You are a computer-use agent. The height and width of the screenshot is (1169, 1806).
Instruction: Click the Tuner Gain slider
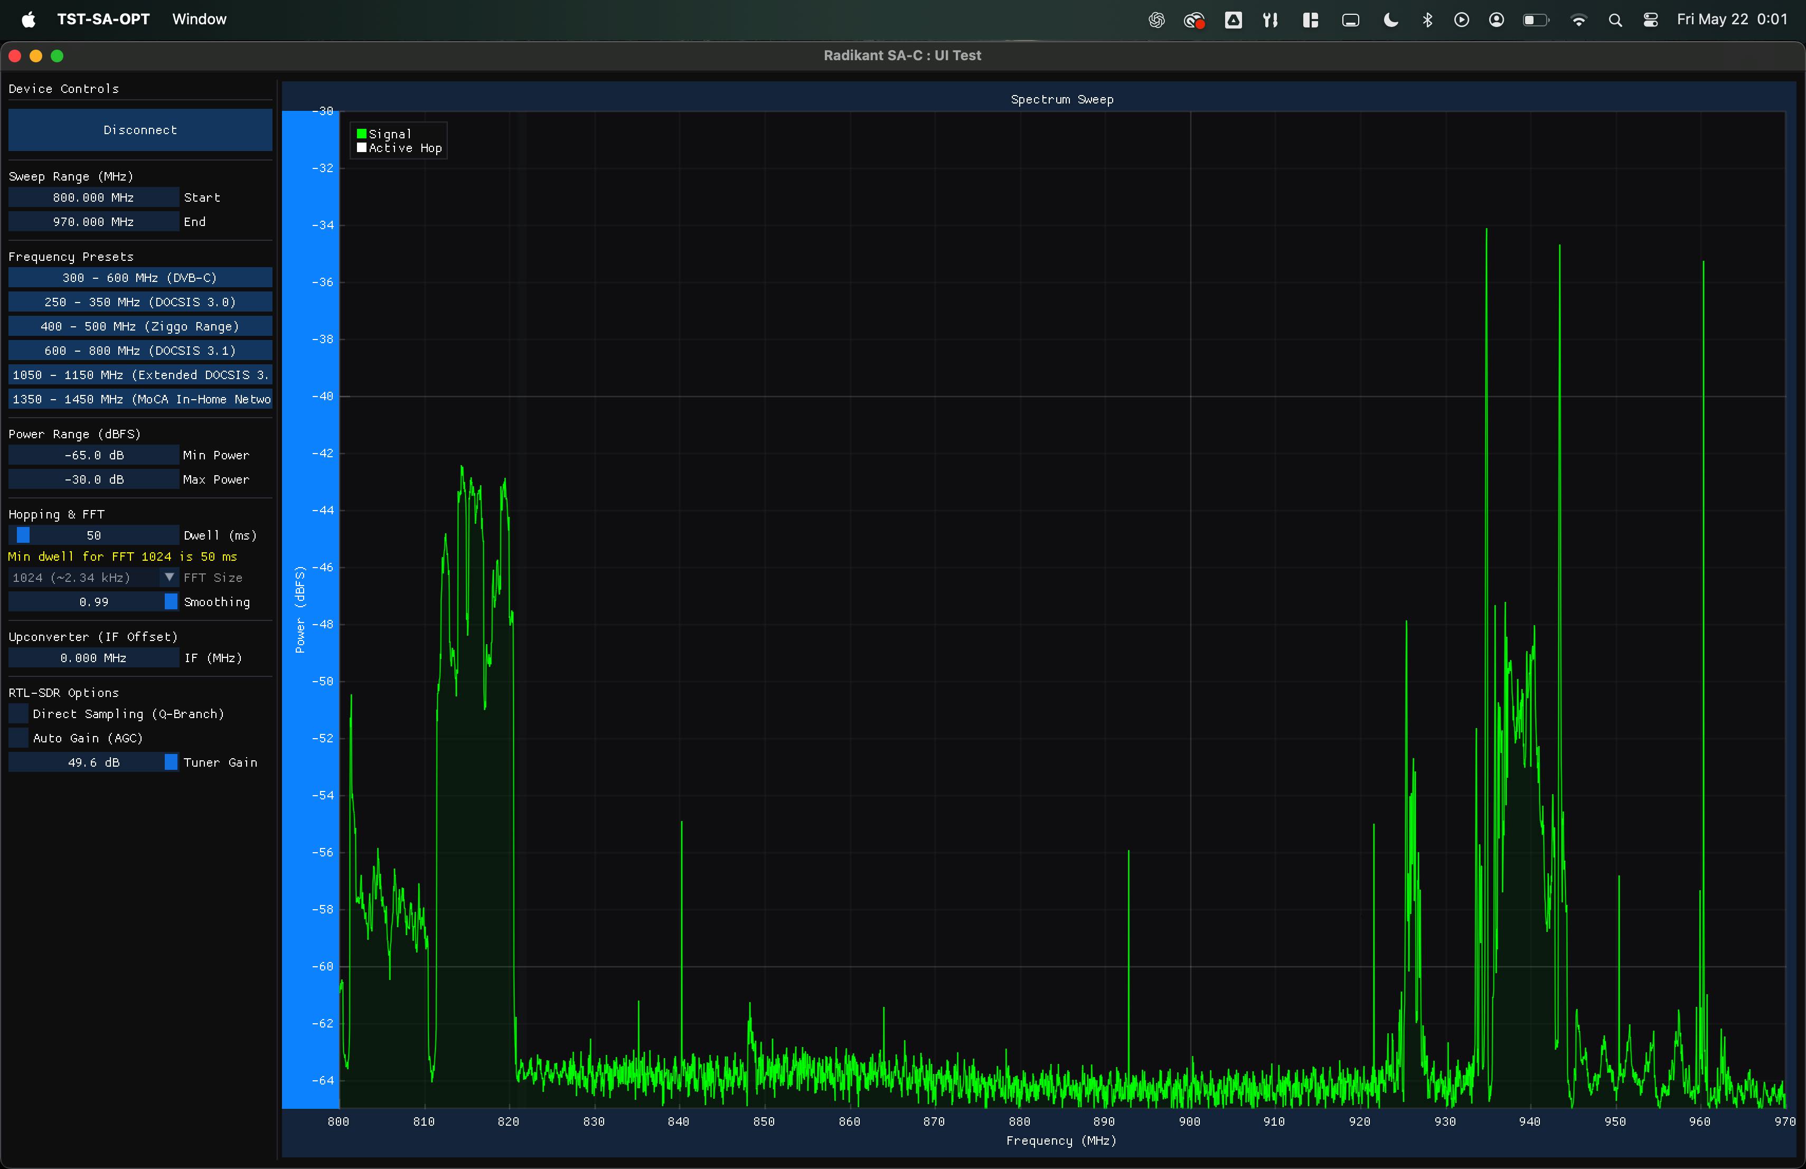tap(93, 762)
